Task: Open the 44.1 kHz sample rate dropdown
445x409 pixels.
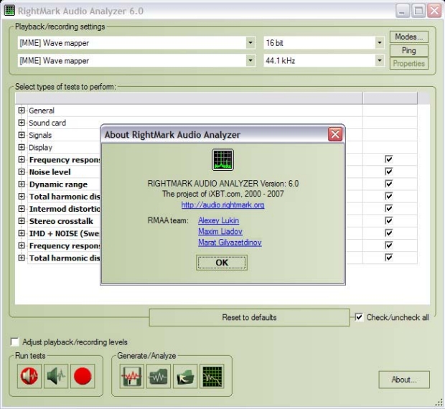Action: [379, 60]
